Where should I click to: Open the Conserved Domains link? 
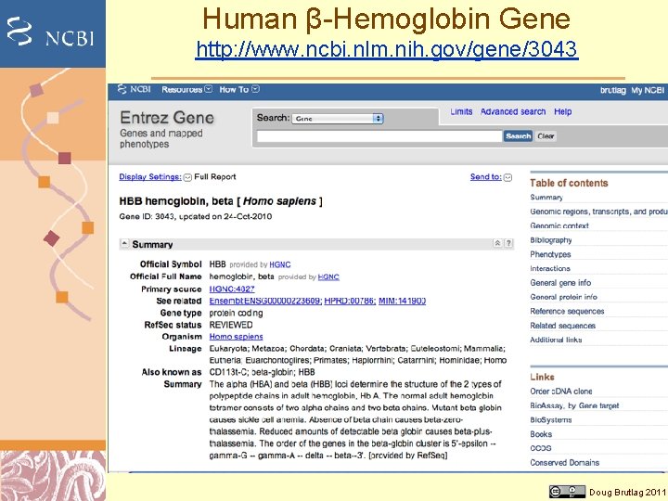564,463
